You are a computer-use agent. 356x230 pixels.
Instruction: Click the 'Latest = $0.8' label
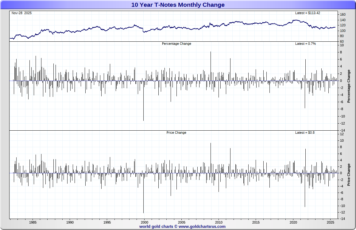coord(305,132)
